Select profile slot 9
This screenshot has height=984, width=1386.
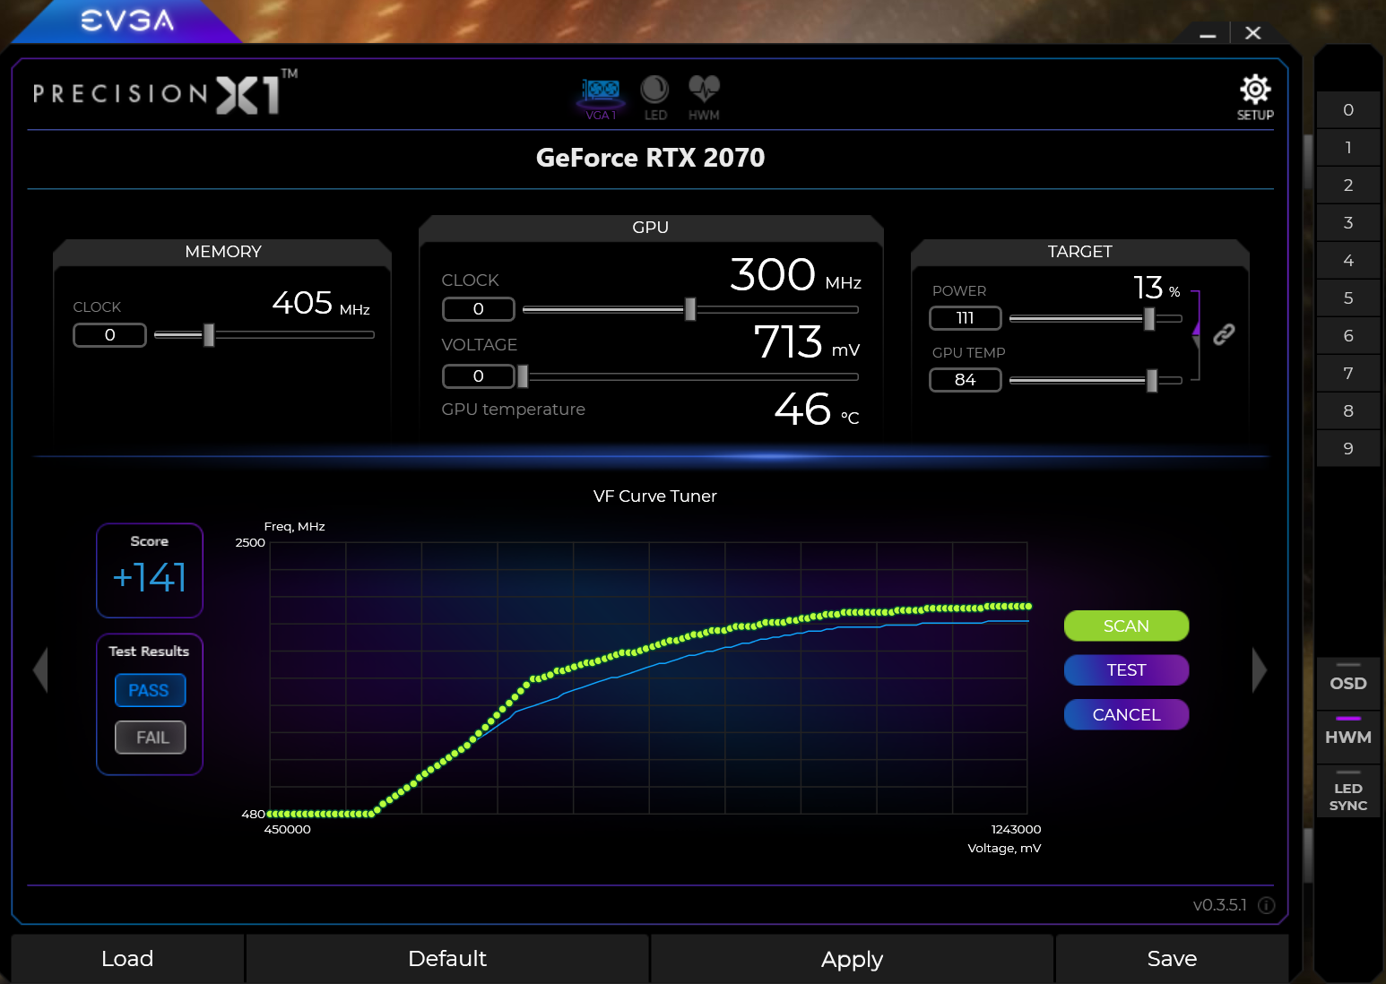pos(1348,449)
